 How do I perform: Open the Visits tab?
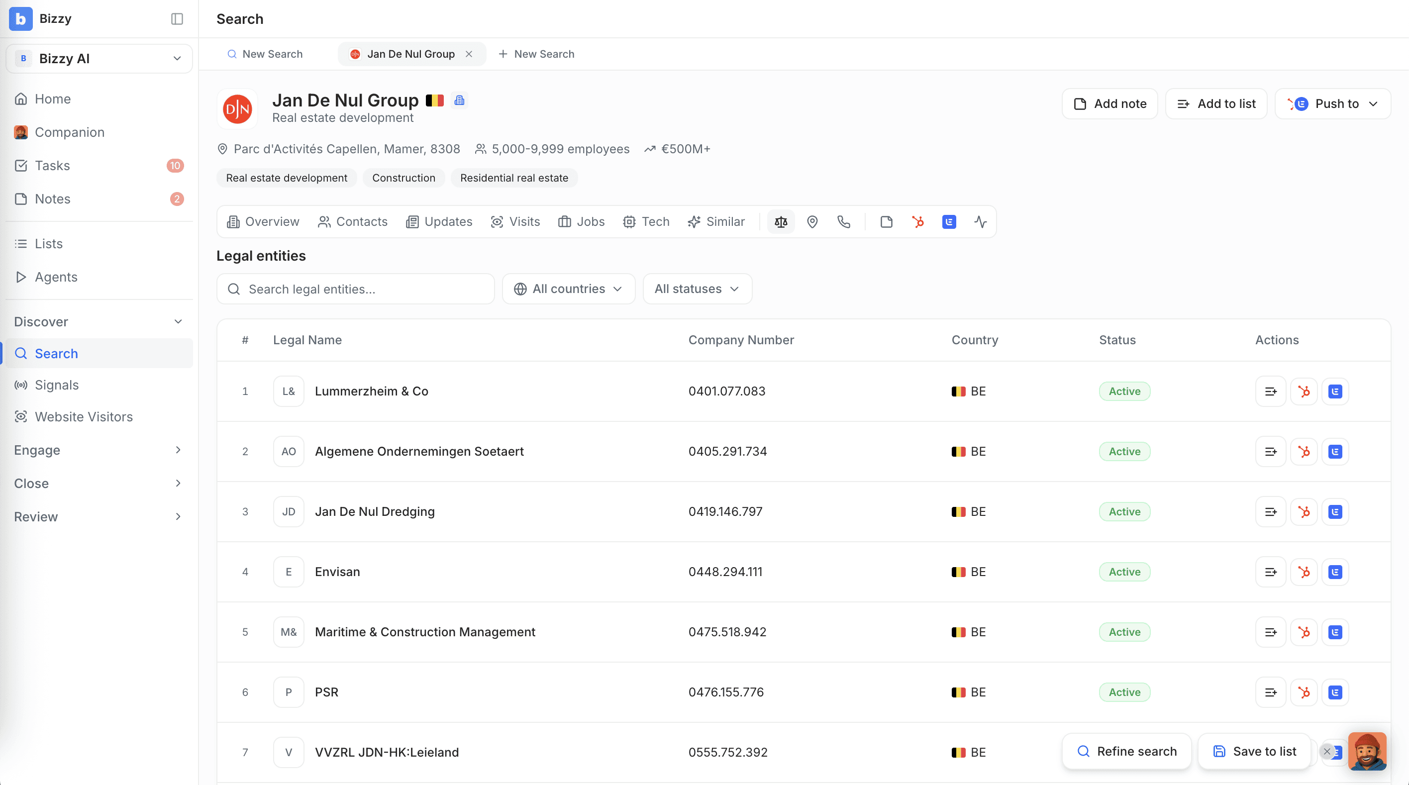515,221
